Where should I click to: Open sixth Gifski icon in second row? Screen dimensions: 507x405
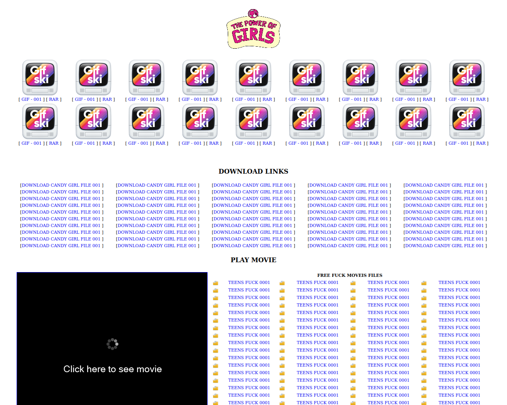coord(307,121)
